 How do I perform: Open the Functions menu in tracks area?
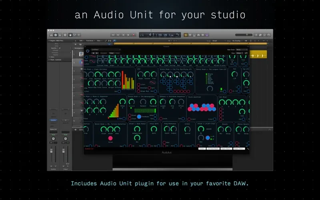pos(90,40)
